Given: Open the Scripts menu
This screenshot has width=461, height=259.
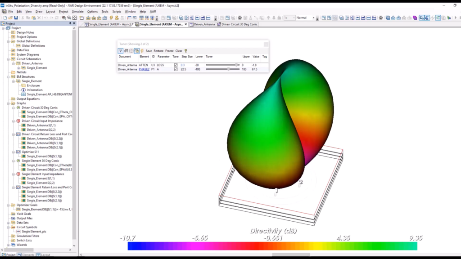Looking at the screenshot, I should pyautogui.click(x=117, y=11).
